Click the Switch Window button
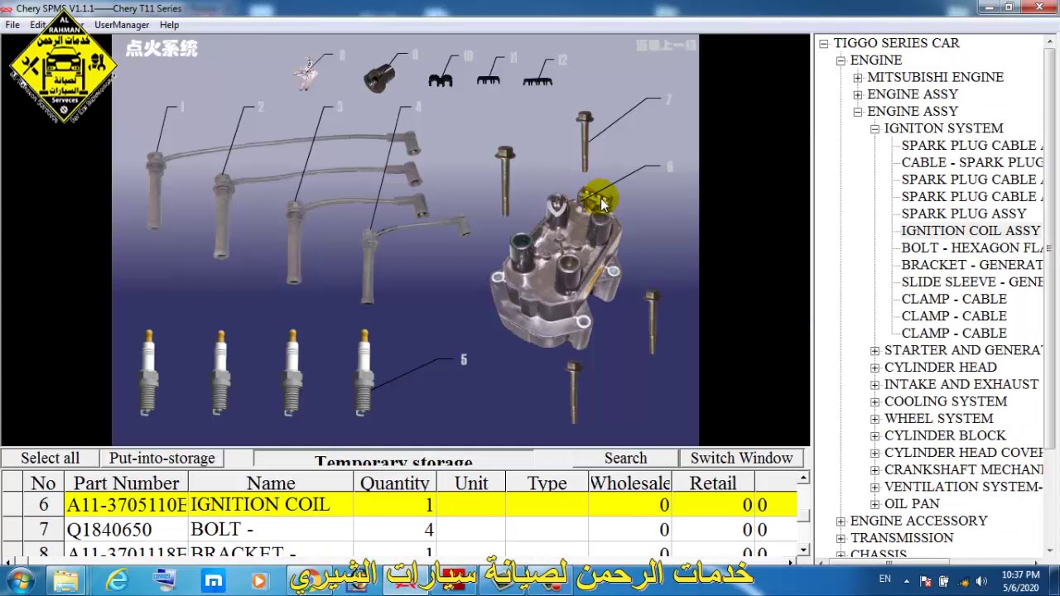The width and height of the screenshot is (1060, 596). tap(741, 458)
